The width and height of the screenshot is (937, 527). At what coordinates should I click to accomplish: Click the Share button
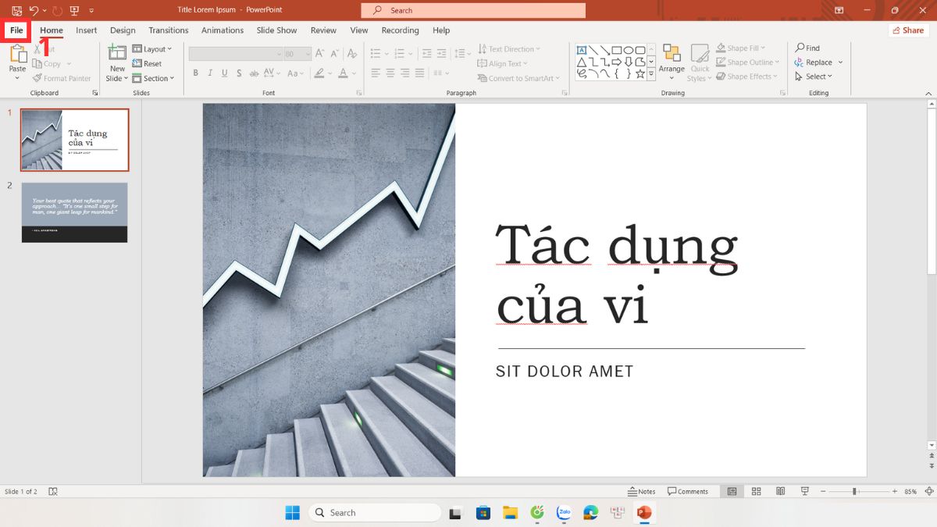click(x=909, y=30)
